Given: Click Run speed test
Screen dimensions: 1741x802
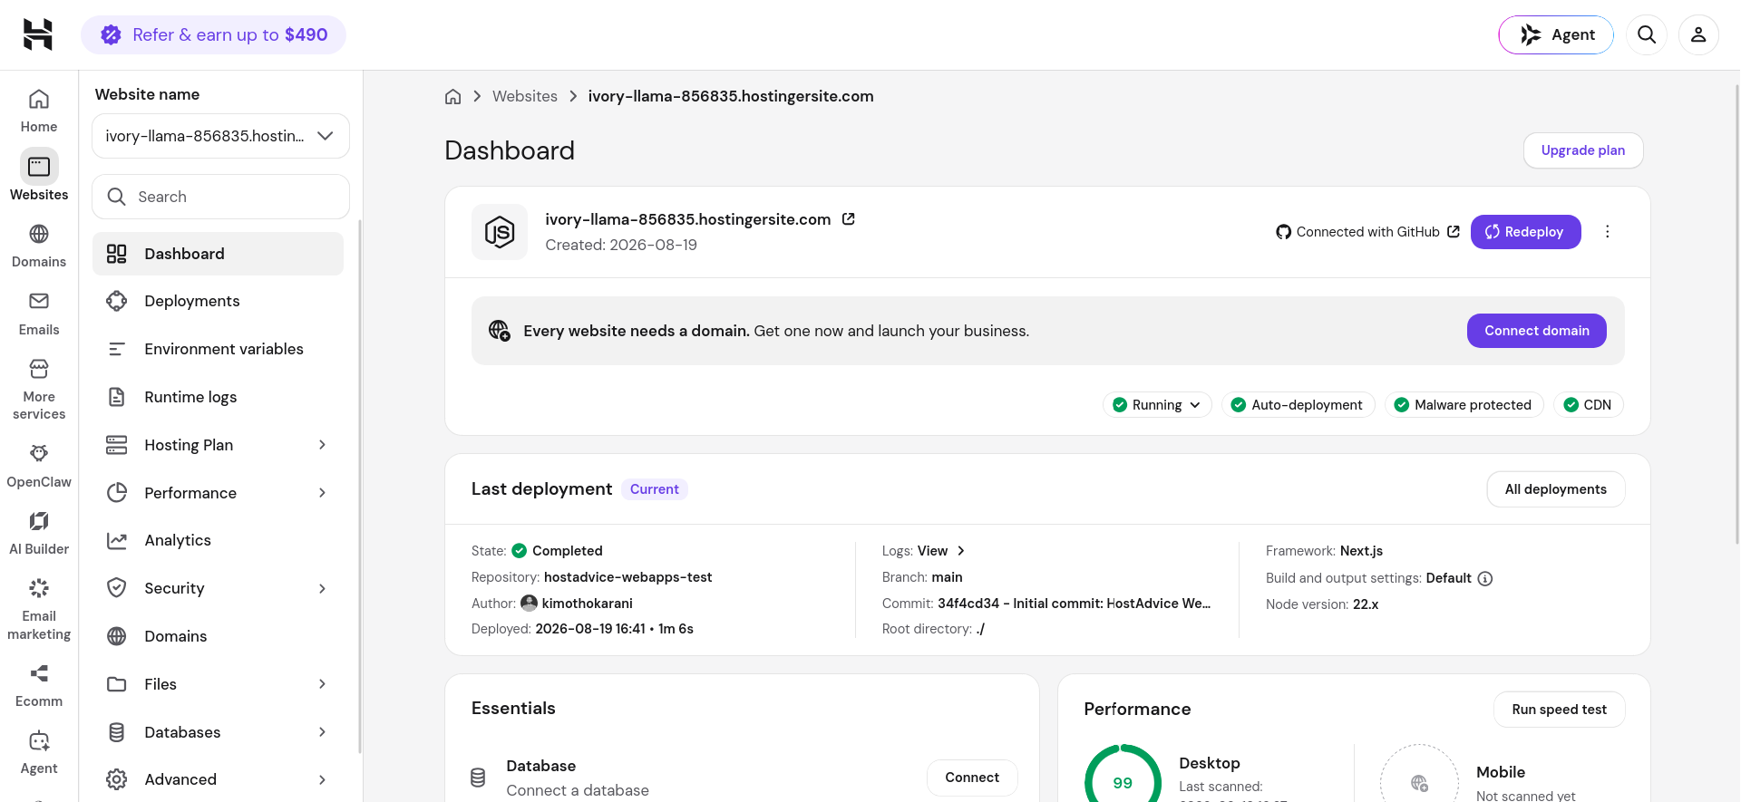Looking at the screenshot, I should tap(1559, 710).
